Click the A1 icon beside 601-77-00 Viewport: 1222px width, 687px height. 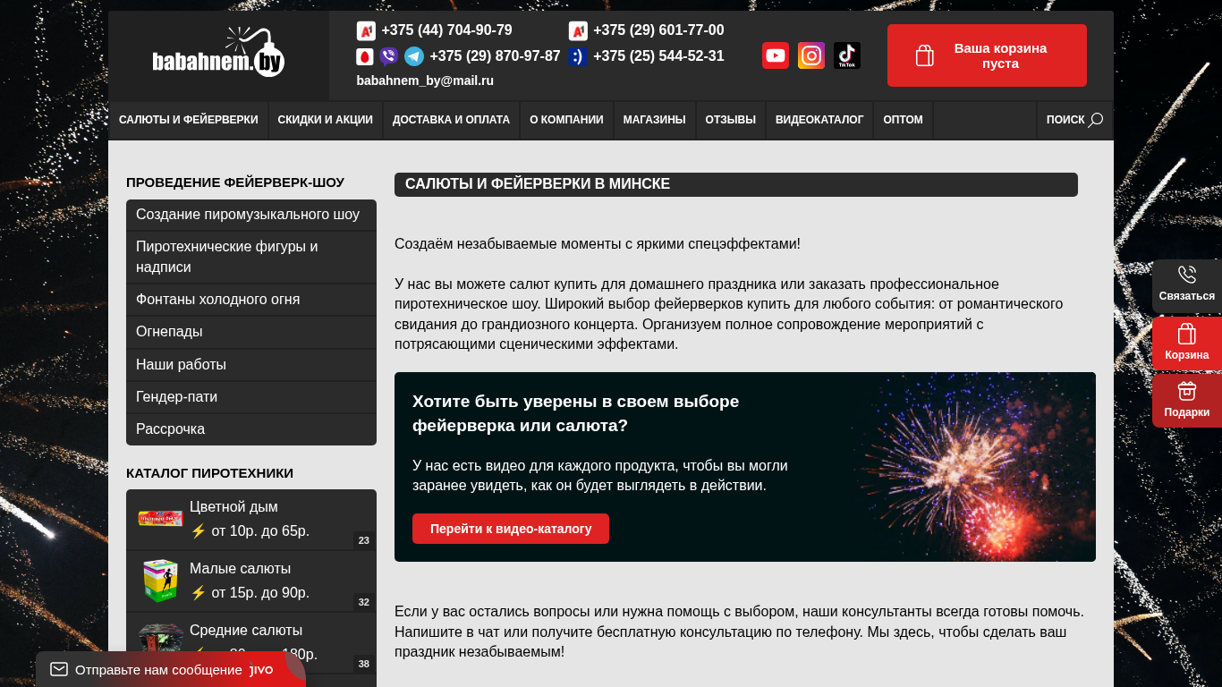[578, 31]
